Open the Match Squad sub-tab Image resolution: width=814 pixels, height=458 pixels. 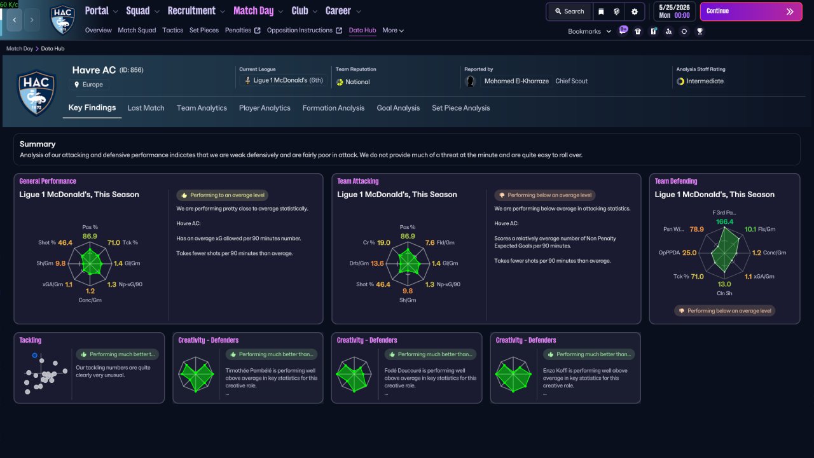coord(137,31)
